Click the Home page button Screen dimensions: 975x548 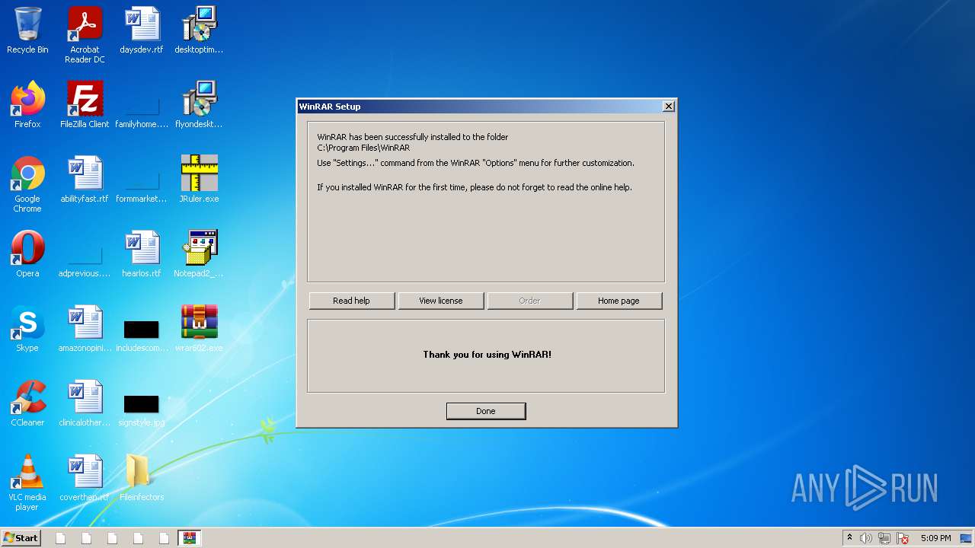pyautogui.click(x=619, y=301)
